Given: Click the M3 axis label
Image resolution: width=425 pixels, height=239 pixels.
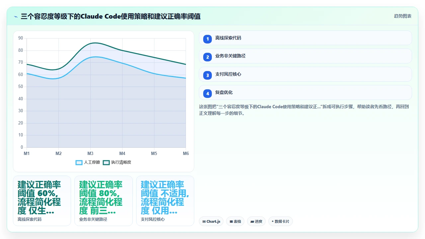Looking at the screenshot, I should [x=90, y=153].
